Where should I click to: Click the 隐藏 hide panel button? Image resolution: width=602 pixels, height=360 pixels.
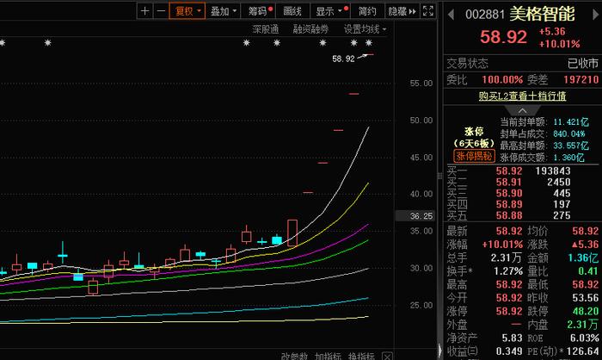(402, 11)
